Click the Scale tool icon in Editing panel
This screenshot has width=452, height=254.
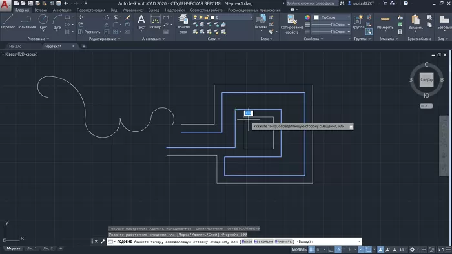coord(107,32)
